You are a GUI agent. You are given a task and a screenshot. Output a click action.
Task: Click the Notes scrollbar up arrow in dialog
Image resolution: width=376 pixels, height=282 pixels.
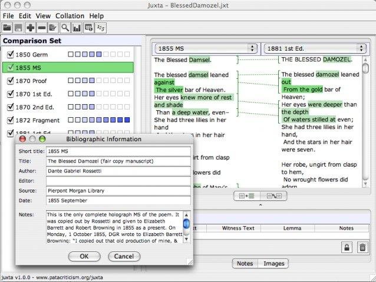(x=186, y=215)
